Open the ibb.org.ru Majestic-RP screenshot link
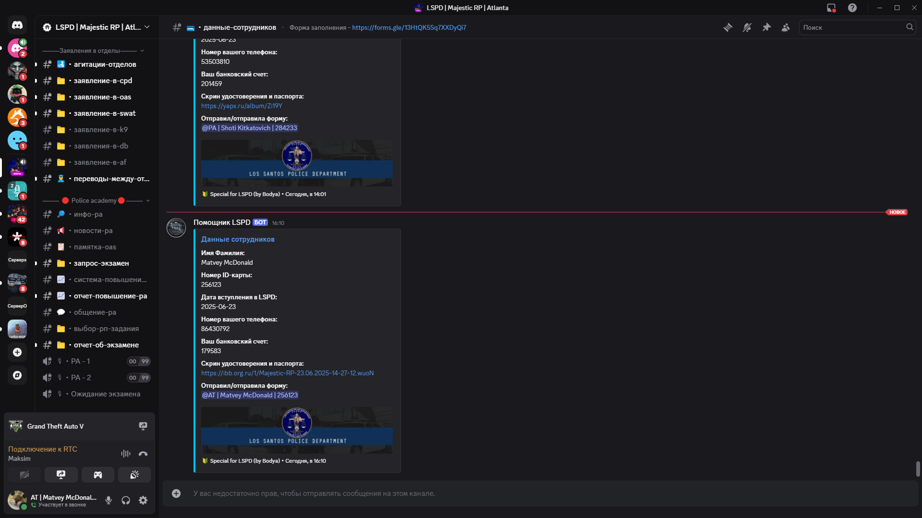 tap(287, 373)
